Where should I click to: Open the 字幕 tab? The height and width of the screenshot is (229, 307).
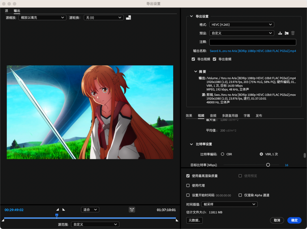(247, 116)
